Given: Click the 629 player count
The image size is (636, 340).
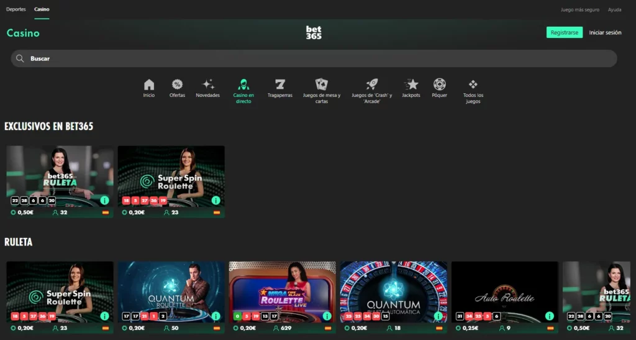Looking at the screenshot, I should coord(286,328).
